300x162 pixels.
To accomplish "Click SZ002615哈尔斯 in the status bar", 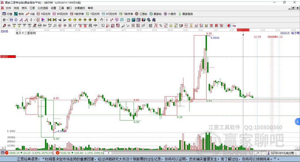I will 282,153.
